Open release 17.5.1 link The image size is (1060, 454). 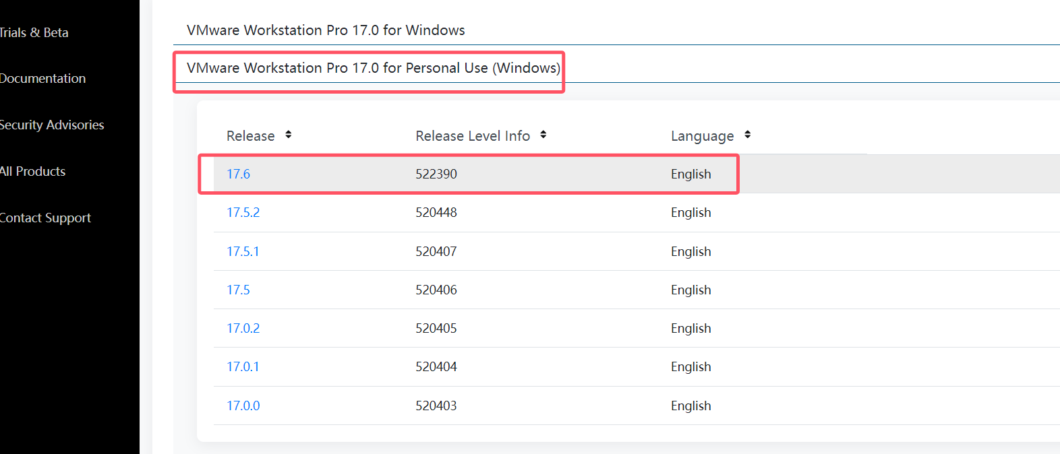243,251
